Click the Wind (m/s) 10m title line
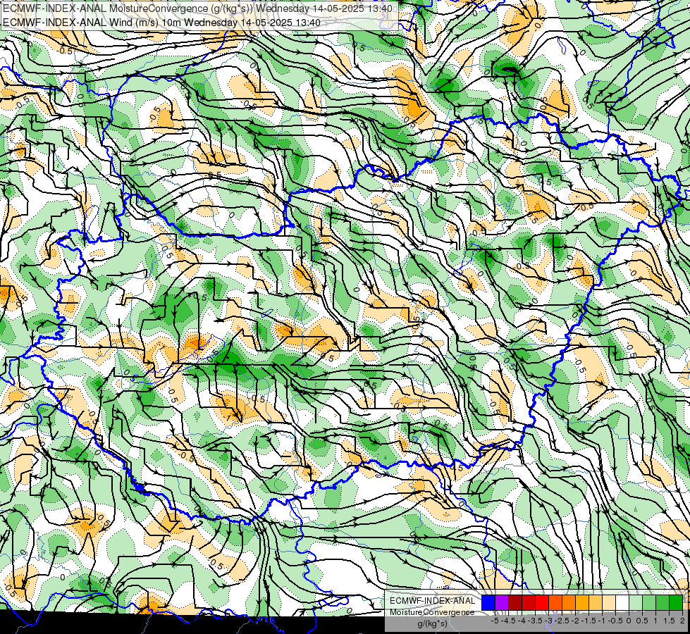The width and height of the screenshot is (690, 634). pos(161,23)
